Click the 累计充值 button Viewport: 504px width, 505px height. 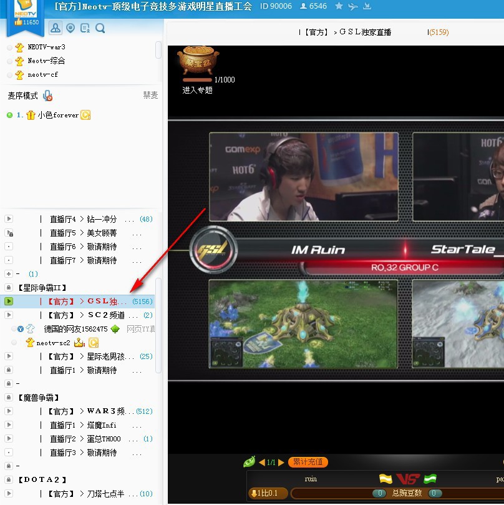coord(308,462)
